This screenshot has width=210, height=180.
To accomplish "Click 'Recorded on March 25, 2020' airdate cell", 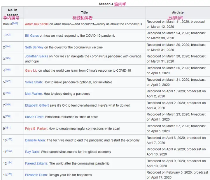I will (x=178, y=70).
